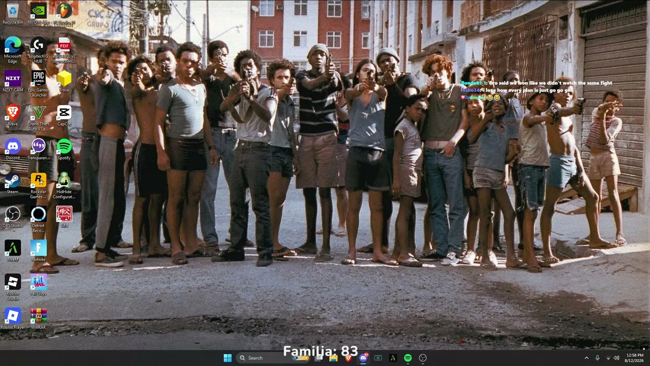The height and width of the screenshot is (366, 650).
Task: Click the WinRAR desktop shortcut
Action: click(x=38, y=319)
